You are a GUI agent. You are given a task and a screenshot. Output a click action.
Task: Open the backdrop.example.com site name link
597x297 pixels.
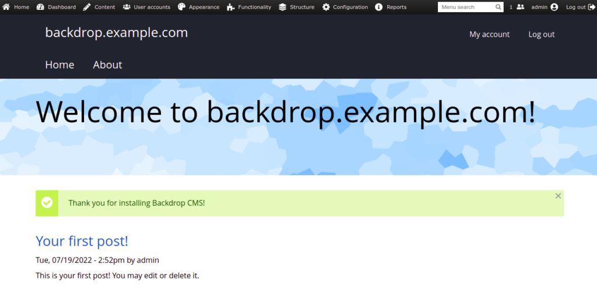click(117, 33)
